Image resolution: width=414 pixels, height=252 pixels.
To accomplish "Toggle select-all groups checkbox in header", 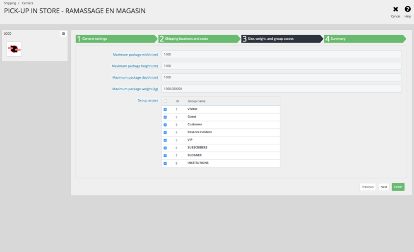I will point(166,101).
